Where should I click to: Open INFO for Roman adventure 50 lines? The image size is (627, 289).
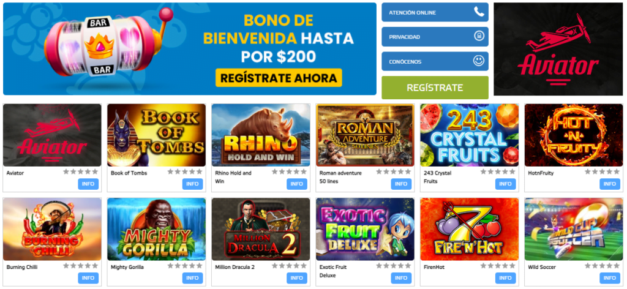(401, 184)
